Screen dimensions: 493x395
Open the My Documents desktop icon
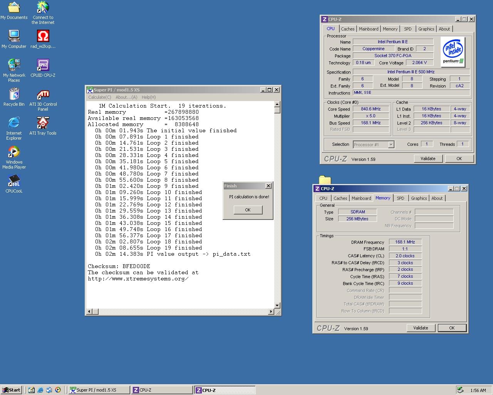[x=14, y=11]
